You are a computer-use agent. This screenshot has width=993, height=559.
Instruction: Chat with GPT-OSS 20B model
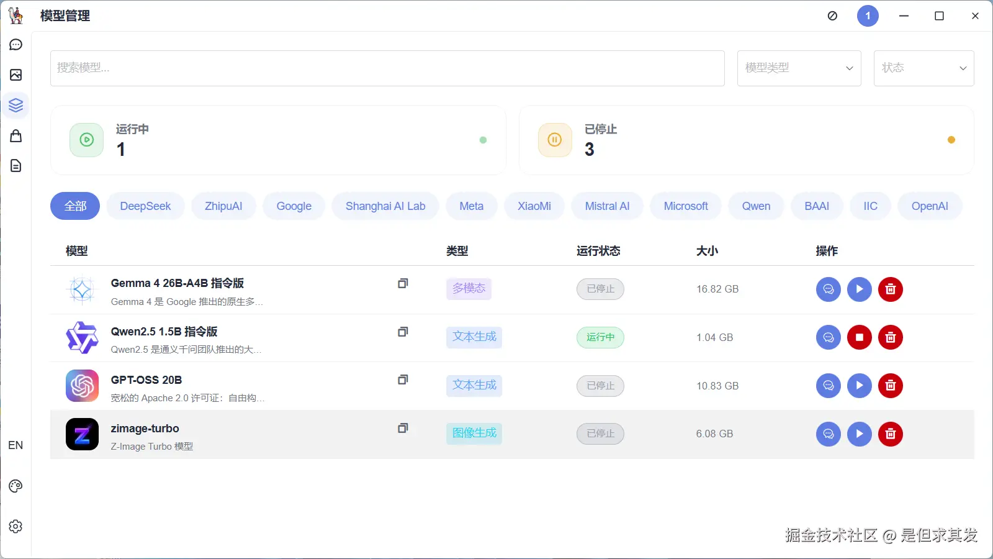point(829,386)
